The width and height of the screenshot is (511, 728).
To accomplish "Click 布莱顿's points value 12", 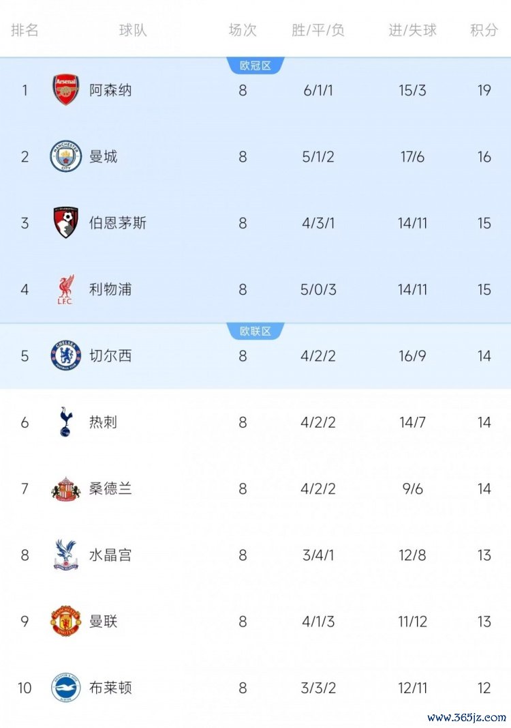I will pos(484,687).
